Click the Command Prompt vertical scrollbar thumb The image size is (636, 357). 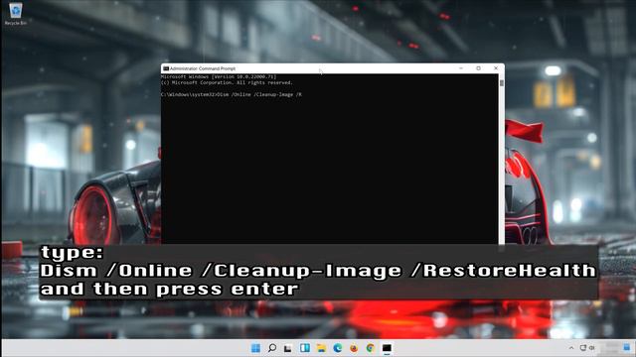pos(502,83)
